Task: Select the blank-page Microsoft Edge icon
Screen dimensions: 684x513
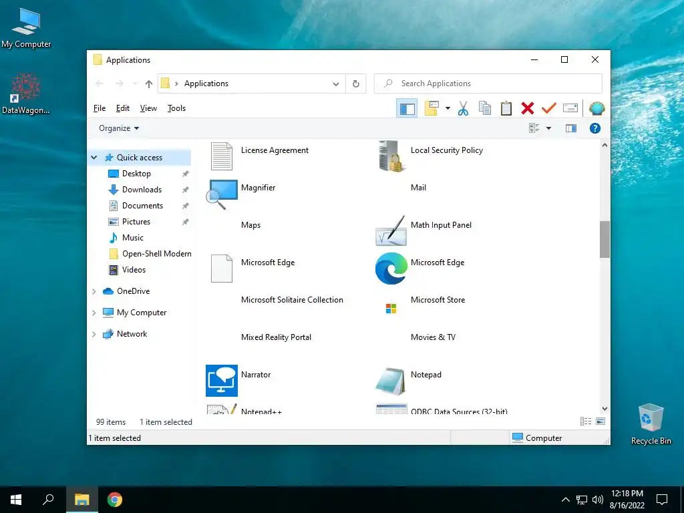Action: (222, 269)
